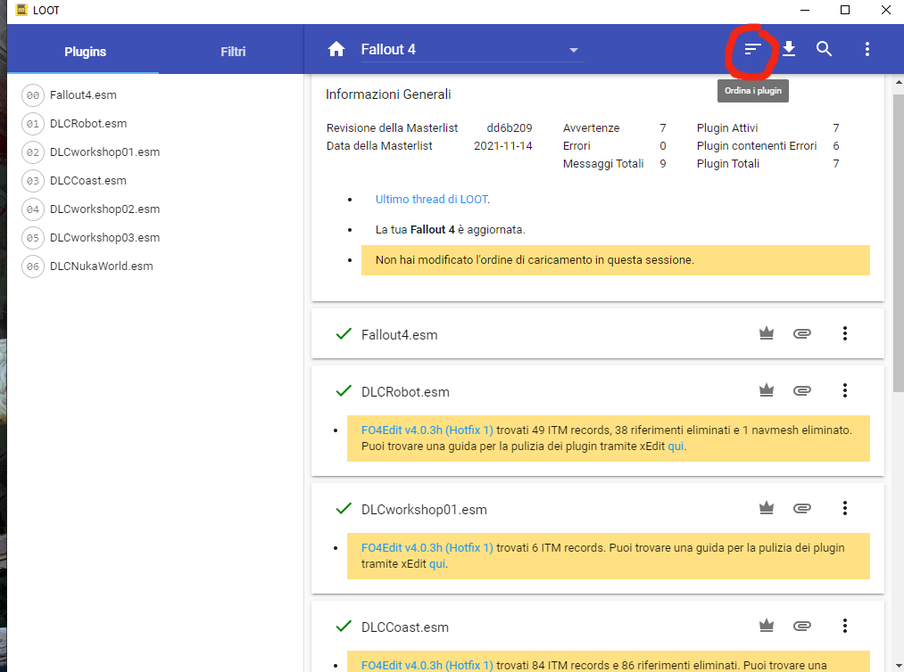
Task: Open the FO4Edit v4.0.3h link on the DLCRobot.esm card
Action: pyautogui.click(x=427, y=430)
